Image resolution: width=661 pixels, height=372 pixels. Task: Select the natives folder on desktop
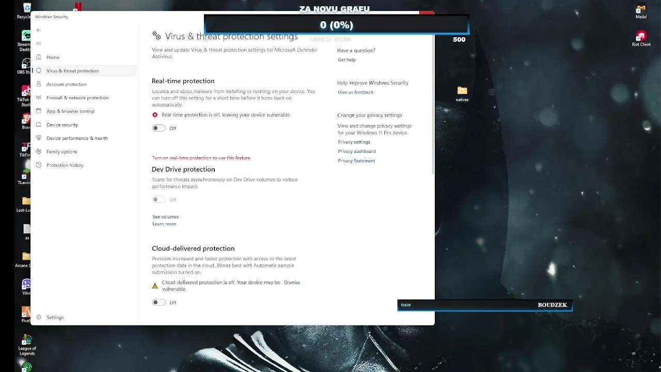point(462,94)
